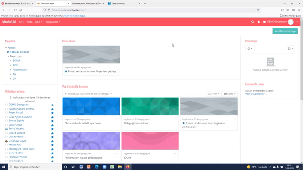Expand the ZOOM course in navigation
Viewport: 303px width, 170px height.
[10, 61]
